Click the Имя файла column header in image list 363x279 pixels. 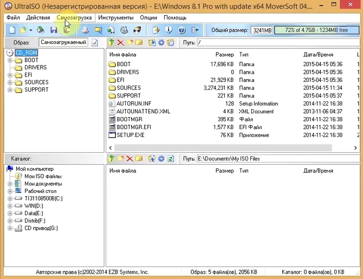pyautogui.click(x=122, y=55)
